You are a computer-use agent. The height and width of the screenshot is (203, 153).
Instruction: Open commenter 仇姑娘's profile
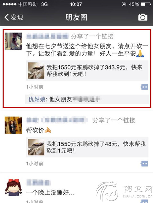37,99
